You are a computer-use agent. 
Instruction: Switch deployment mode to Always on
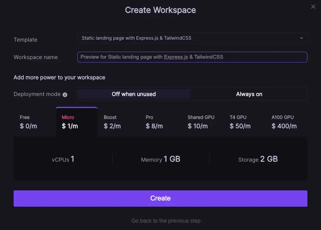(x=249, y=94)
